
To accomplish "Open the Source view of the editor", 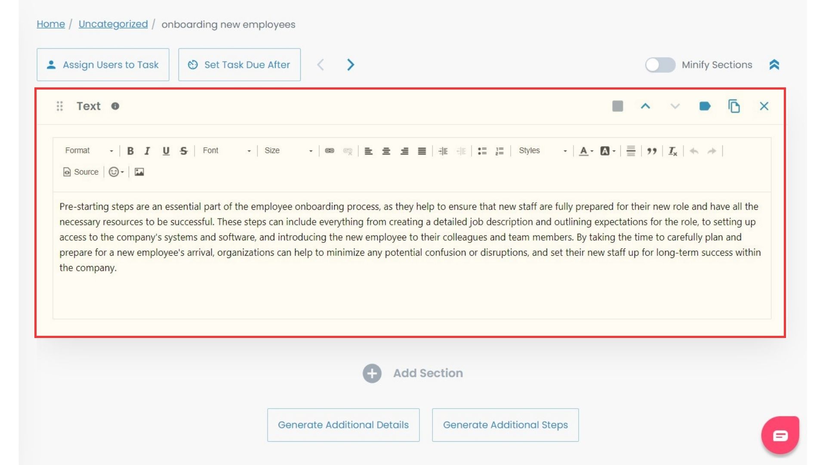I will pyautogui.click(x=80, y=172).
